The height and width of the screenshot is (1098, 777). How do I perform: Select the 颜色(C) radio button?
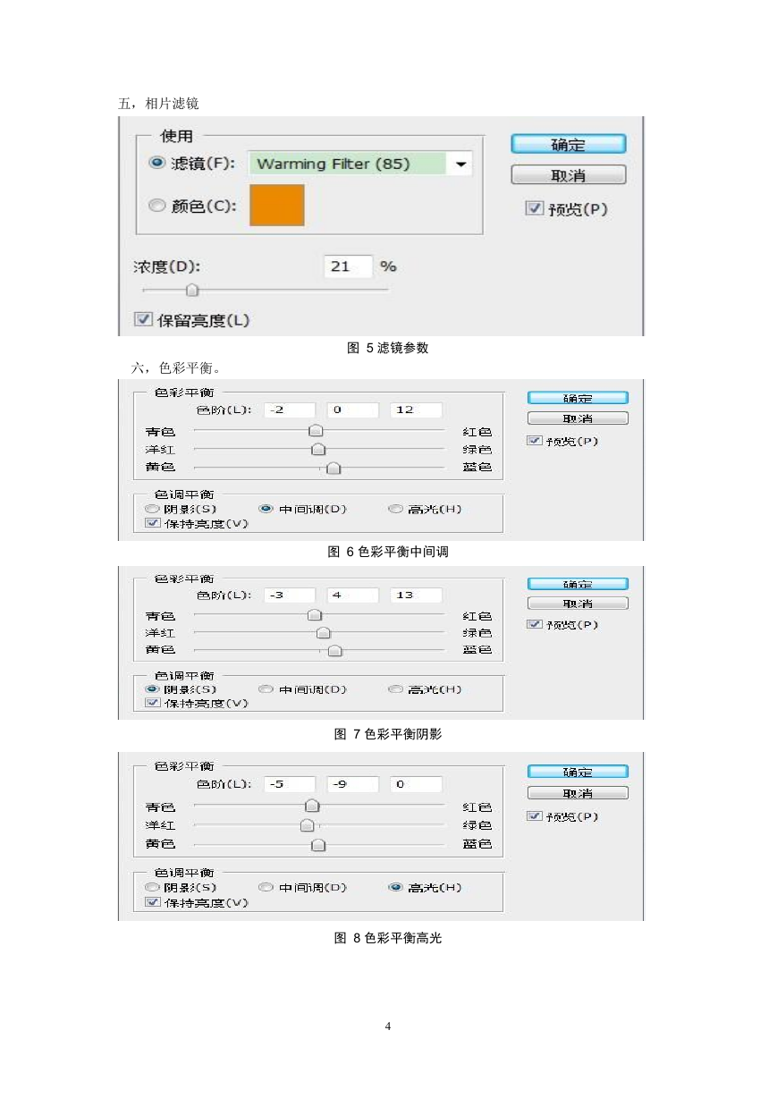click(157, 206)
